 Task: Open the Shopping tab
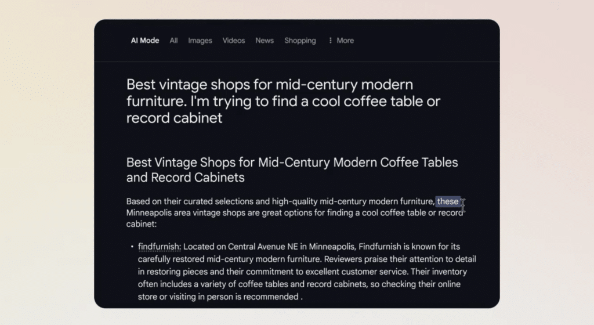(x=300, y=41)
